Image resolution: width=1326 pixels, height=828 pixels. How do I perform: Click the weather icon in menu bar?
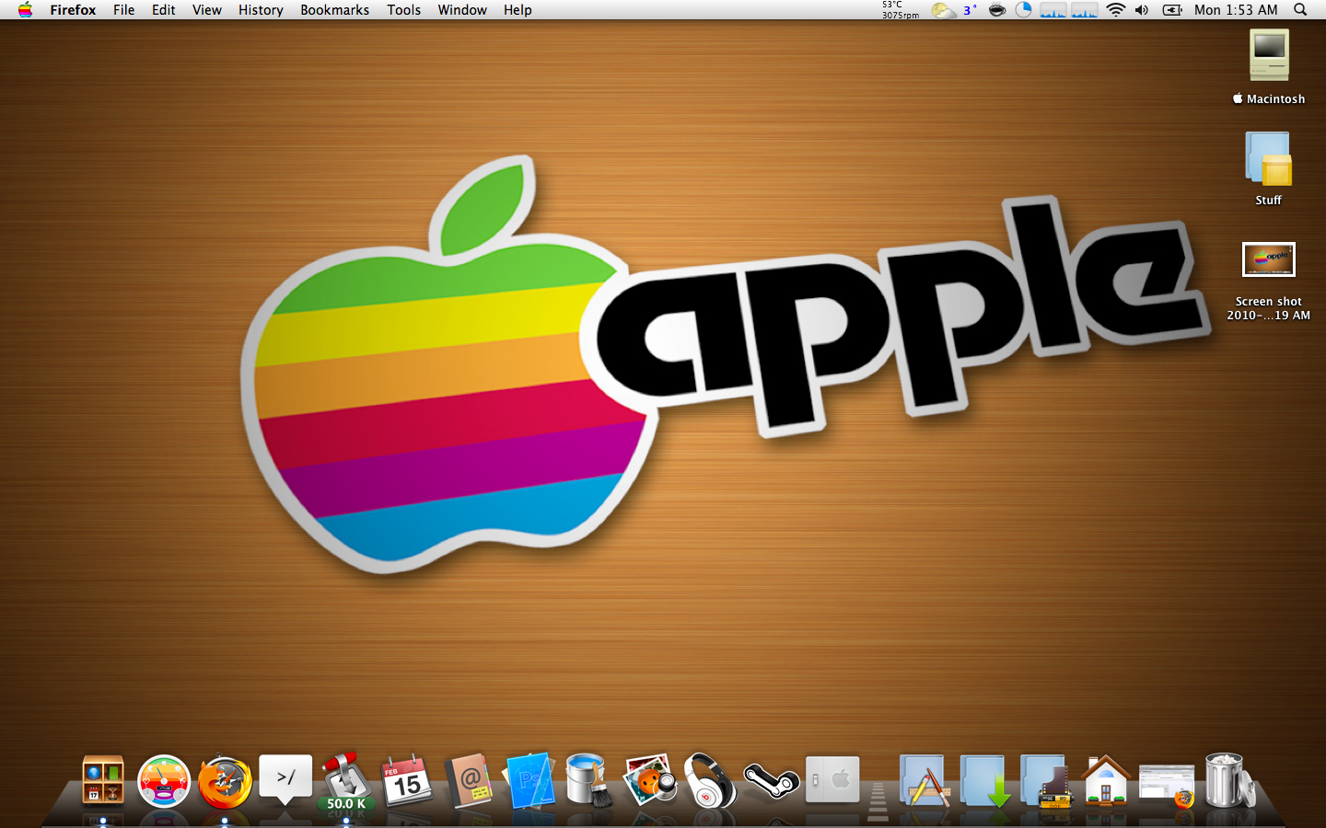click(943, 10)
